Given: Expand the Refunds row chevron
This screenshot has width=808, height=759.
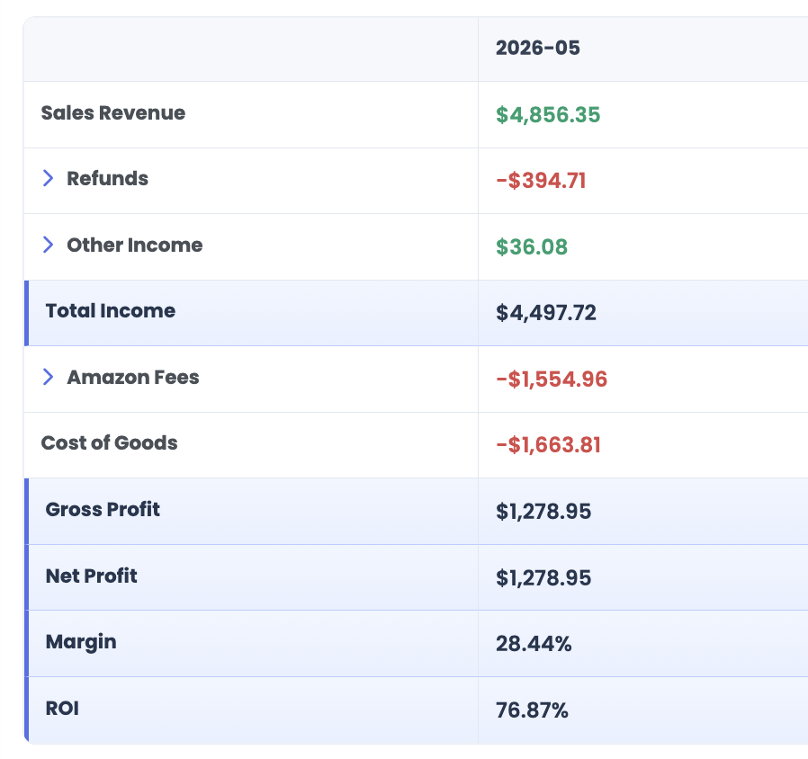Looking at the screenshot, I should (x=48, y=178).
